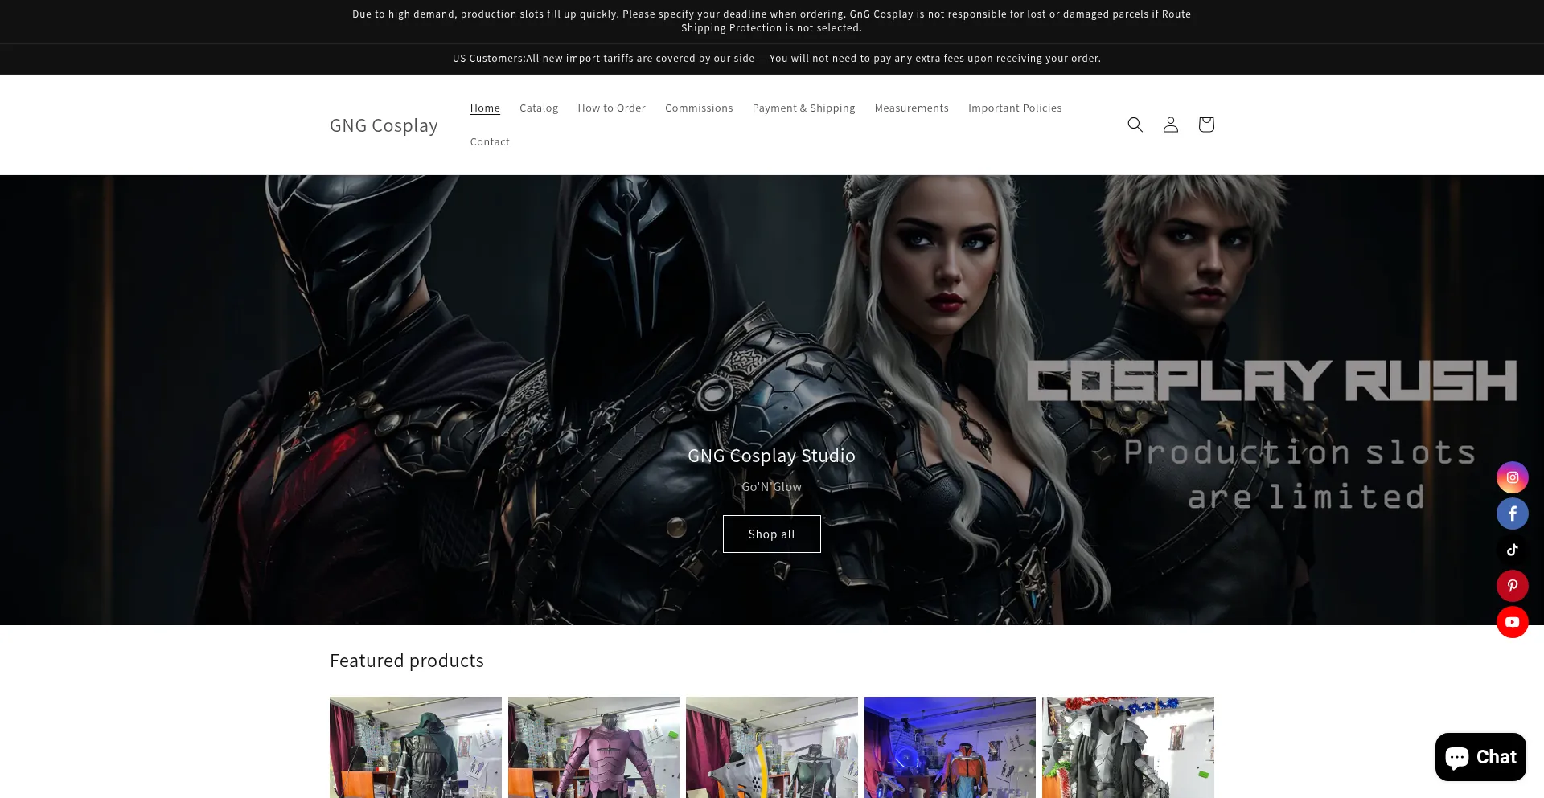
Task: Open the pink armor product thumbnail
Action: [593, 747]
